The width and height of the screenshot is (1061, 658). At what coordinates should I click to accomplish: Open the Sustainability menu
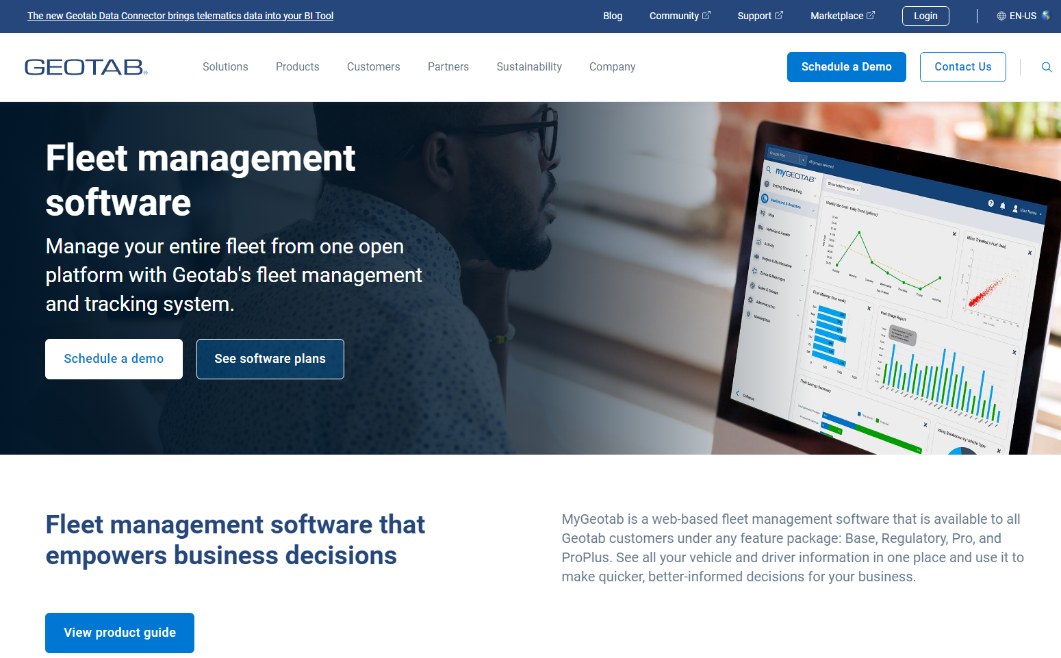click(529, 66)
